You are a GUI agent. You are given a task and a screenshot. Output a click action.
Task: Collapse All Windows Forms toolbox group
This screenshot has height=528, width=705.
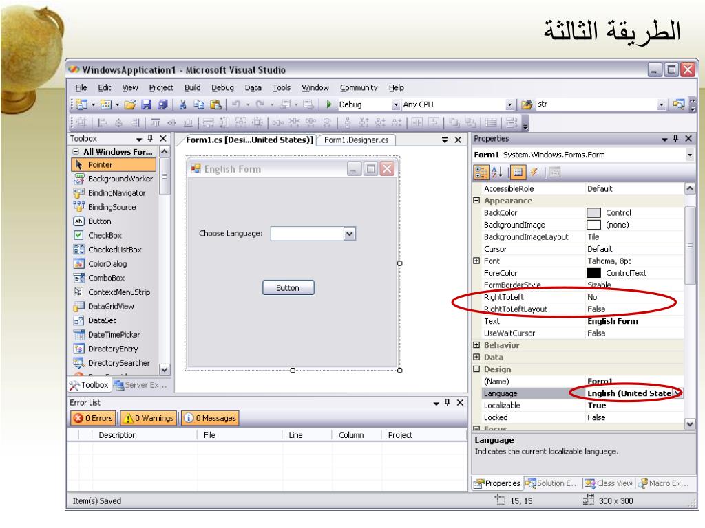click(x=76, y=152)
